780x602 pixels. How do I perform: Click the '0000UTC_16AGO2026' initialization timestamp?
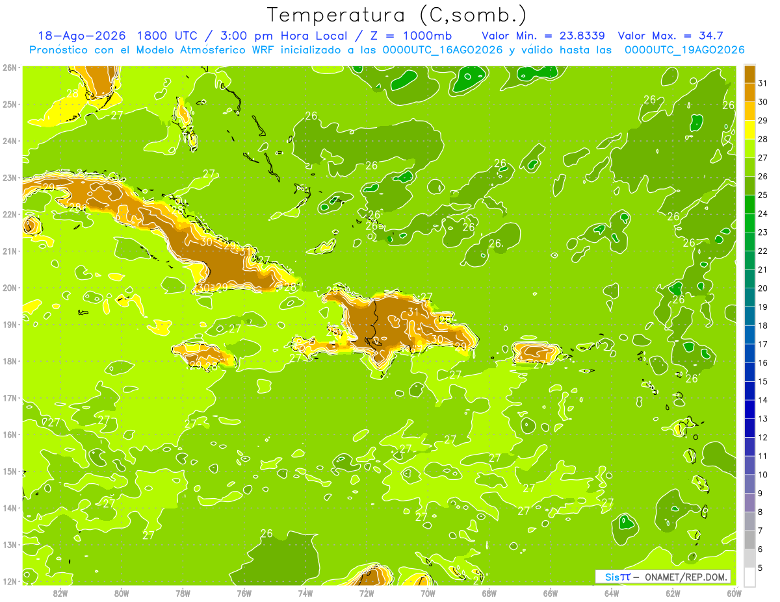click(443, 50)
